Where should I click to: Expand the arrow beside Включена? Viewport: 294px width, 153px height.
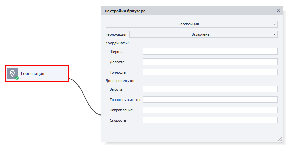(274, 34)
